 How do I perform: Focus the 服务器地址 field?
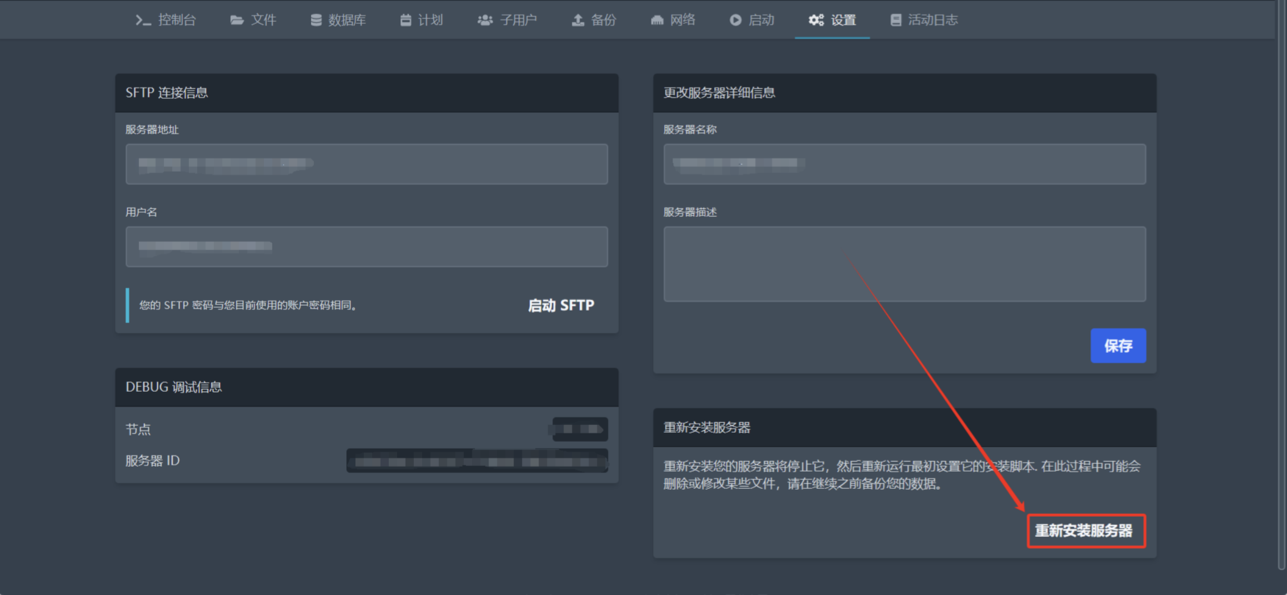[367, 164]
